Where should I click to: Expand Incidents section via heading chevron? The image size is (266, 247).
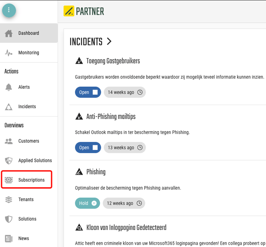109,41
